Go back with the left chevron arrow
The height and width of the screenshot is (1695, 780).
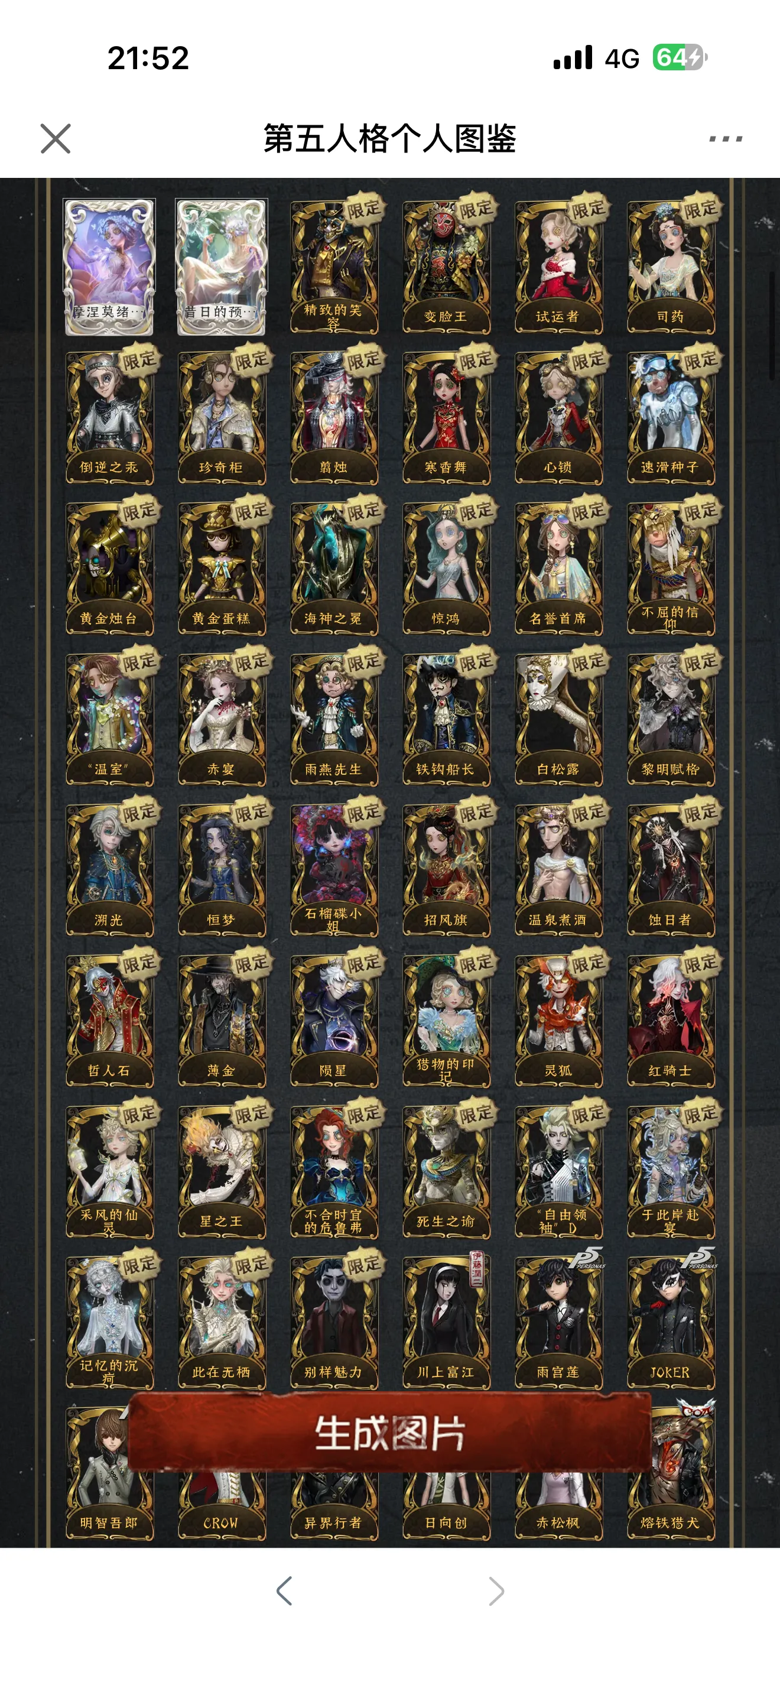(x=284, y=1591)
